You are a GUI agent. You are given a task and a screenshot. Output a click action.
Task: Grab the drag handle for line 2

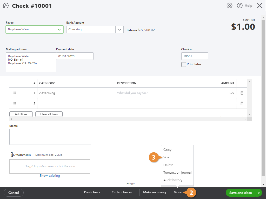tap(15, 103)
